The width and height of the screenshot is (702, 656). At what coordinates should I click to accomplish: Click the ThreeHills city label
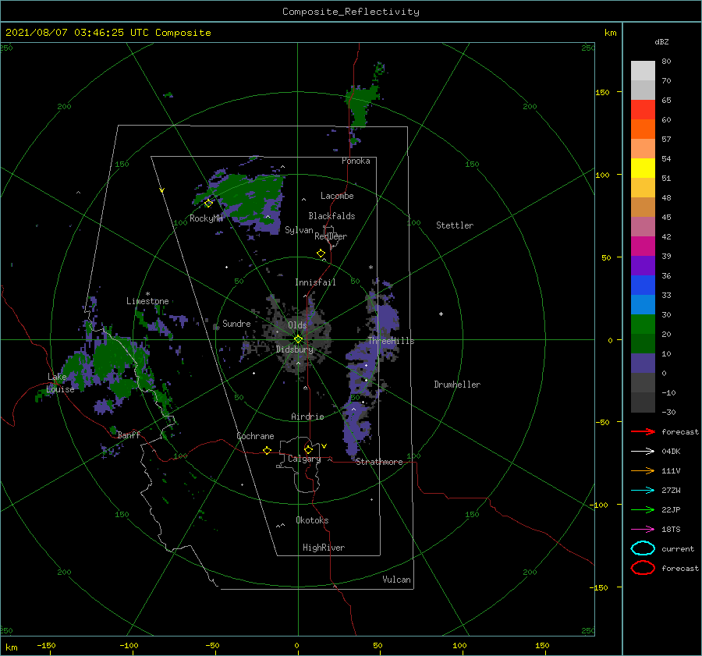[392, 341]
